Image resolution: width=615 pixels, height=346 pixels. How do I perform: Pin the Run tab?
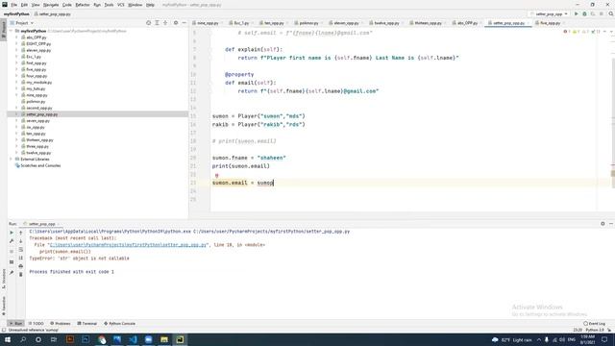pos(12,272)
